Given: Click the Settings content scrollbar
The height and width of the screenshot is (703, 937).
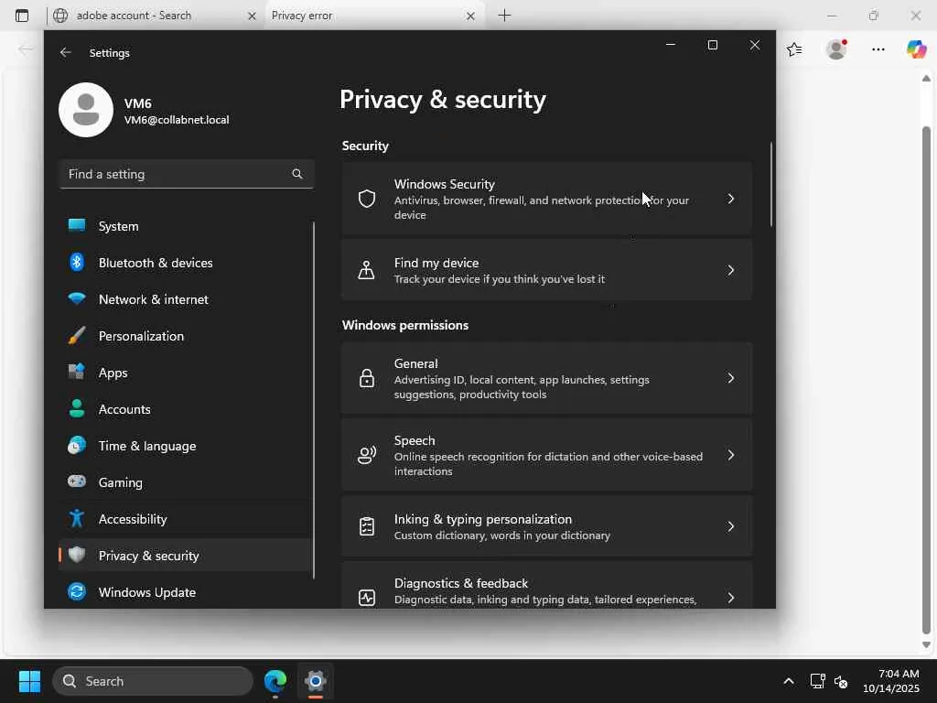Looking at the screenshot, I should pyautogui.click(x=770, y=184).
